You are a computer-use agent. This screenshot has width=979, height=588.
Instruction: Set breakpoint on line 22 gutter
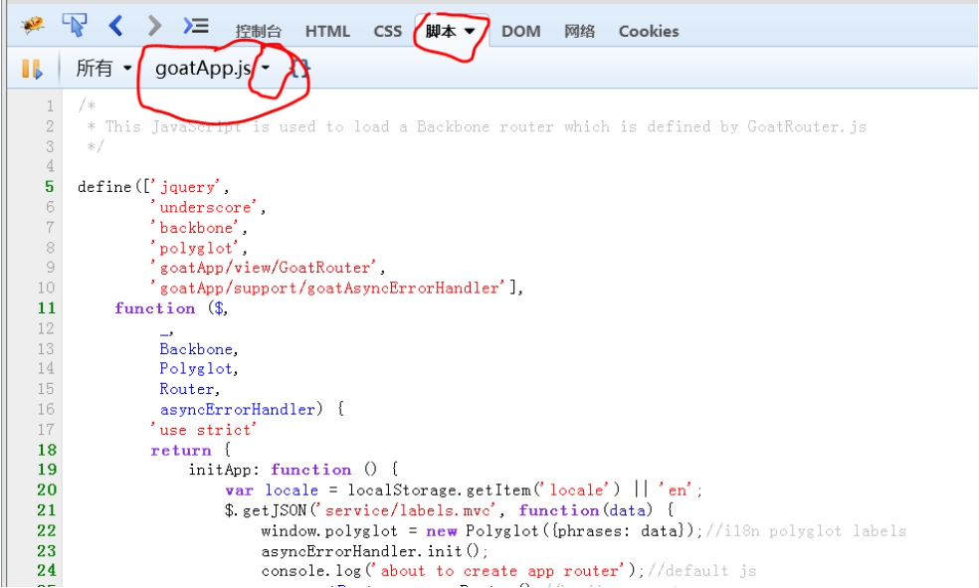tap(47, 531)
